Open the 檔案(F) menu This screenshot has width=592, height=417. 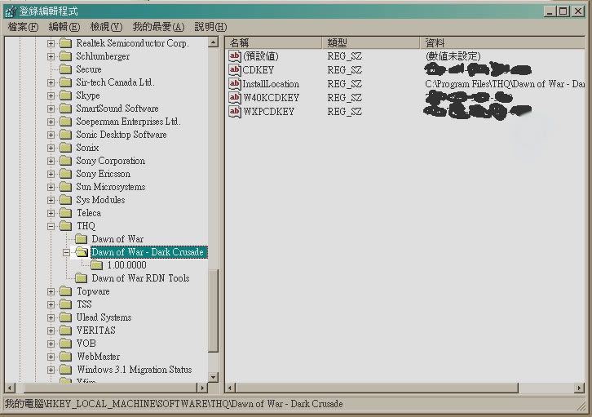point(23,27)
